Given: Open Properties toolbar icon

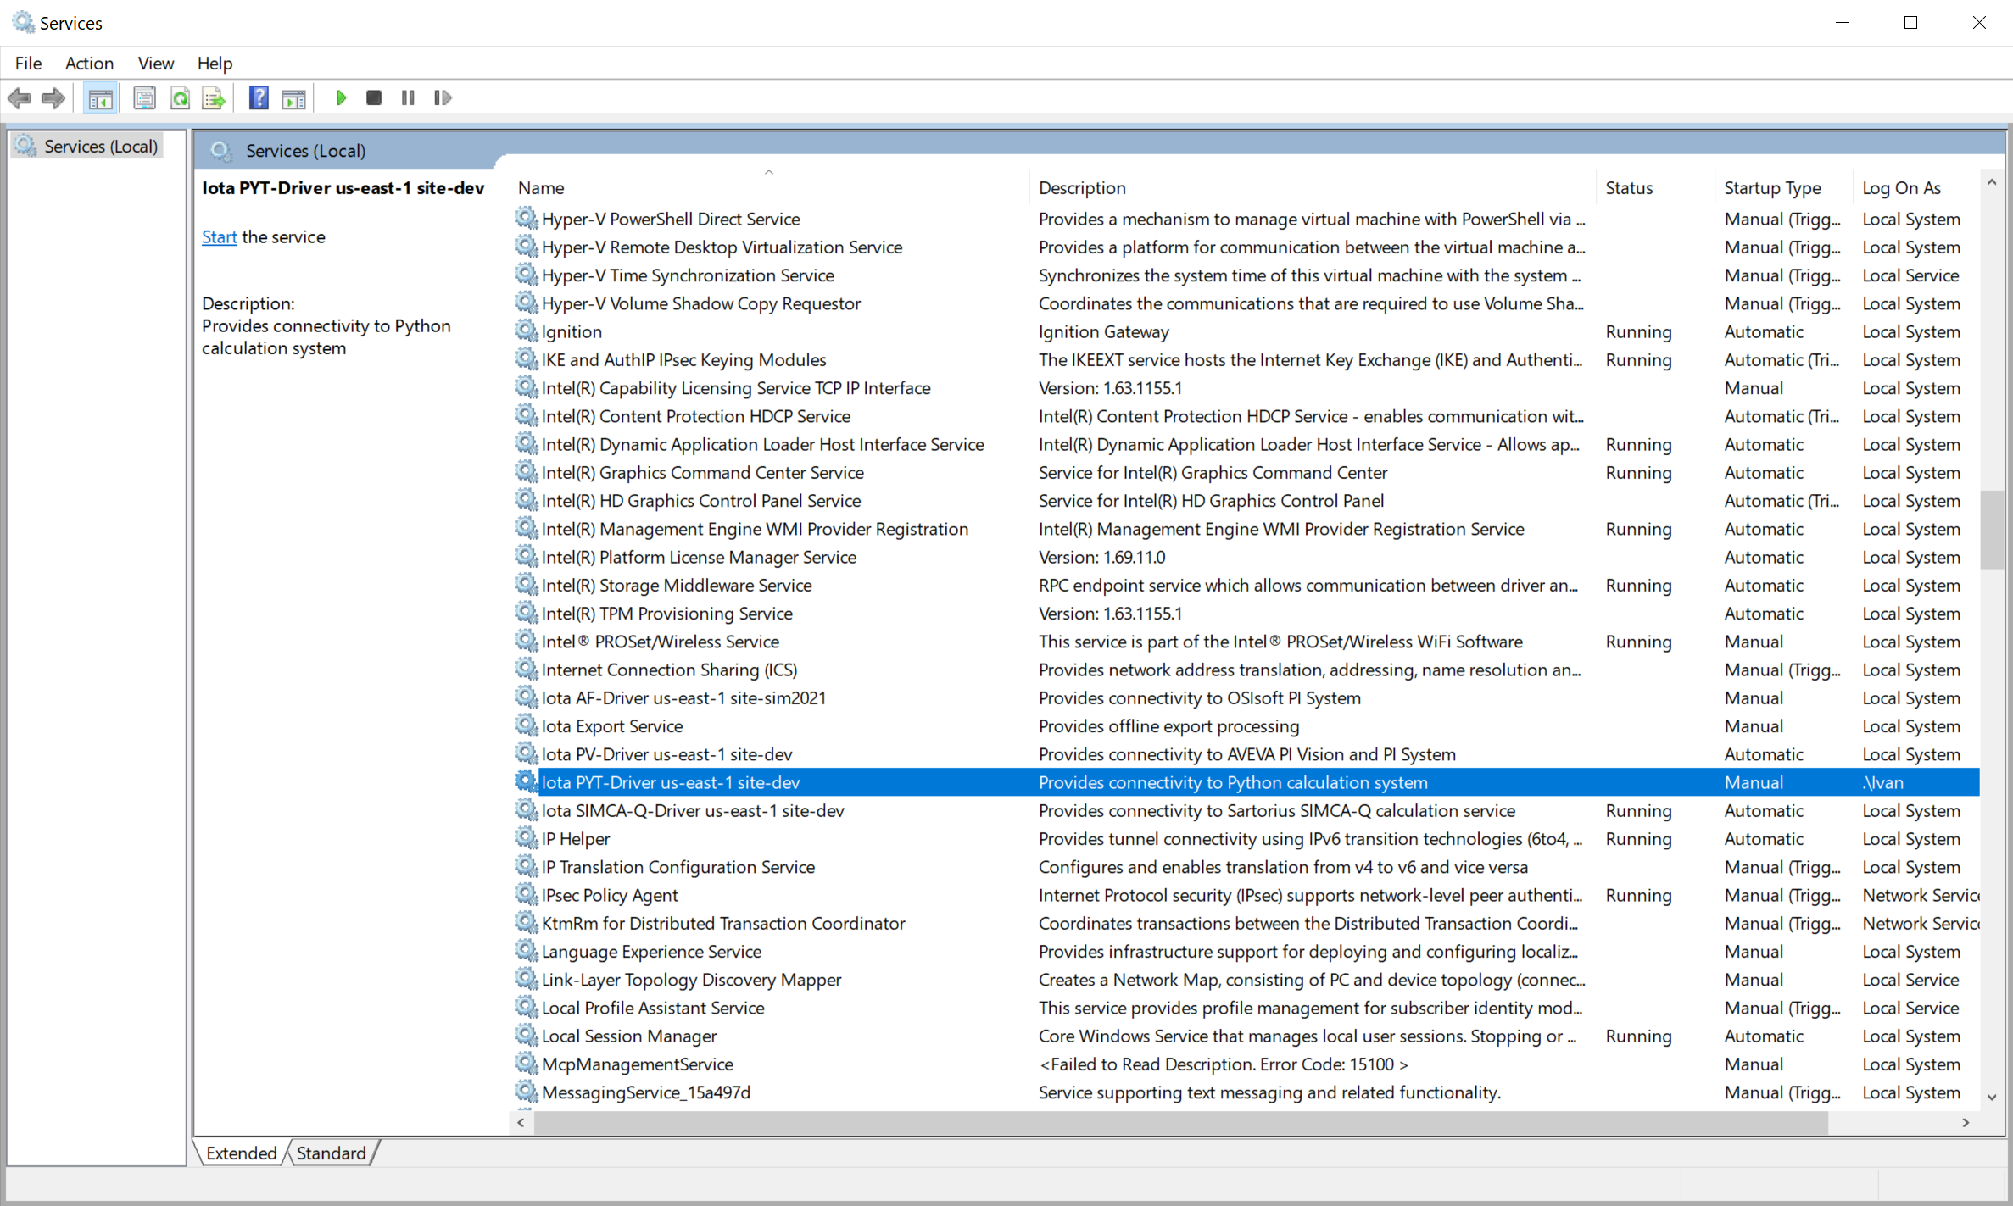Looking at the screenshot, I should (x=144, y=98).
